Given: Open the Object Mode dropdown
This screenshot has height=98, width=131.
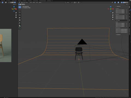Looking at the screenshot, I should pyautogui.click(x=25, y=2).
